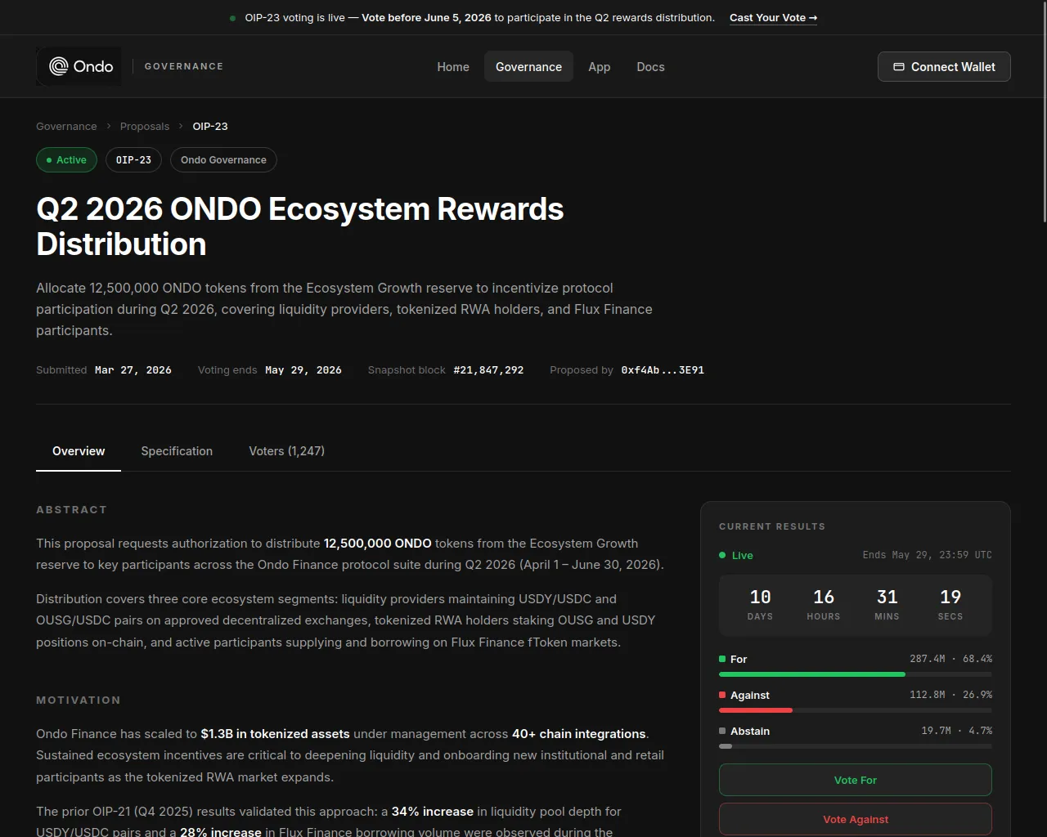Click the green For indicator square
1047x837 pixels.
pyautogui.click(x=722, y=659)
